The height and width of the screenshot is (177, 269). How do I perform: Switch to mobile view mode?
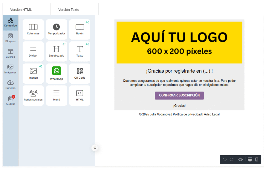click(x=257, y=159)
